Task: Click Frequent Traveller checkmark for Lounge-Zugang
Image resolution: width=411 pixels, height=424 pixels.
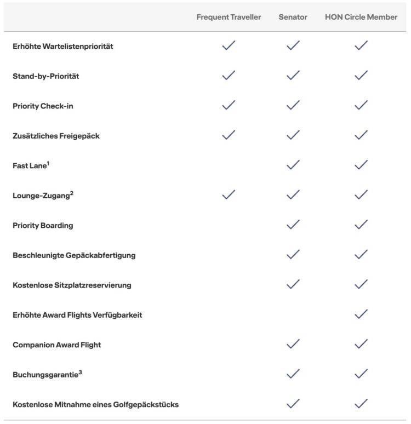Action: click(x=229, y=194)
